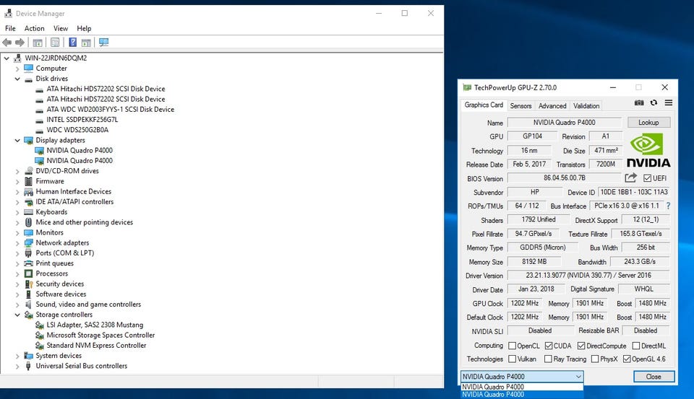The height and width of the screenshot is (399, 694).
Task: Click the Help question-mark toolbar icon
Action: click(x=72, y=43)
